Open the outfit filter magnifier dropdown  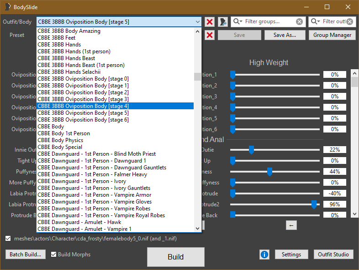click(316, 22)
